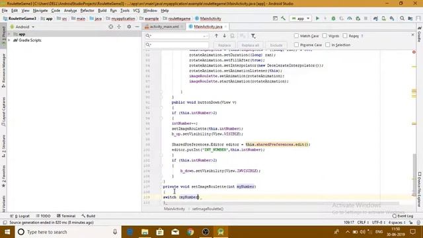Open search history dropdown in find field
The width and height of the screenshot is (423, 238).
click(x=148, y=36)
